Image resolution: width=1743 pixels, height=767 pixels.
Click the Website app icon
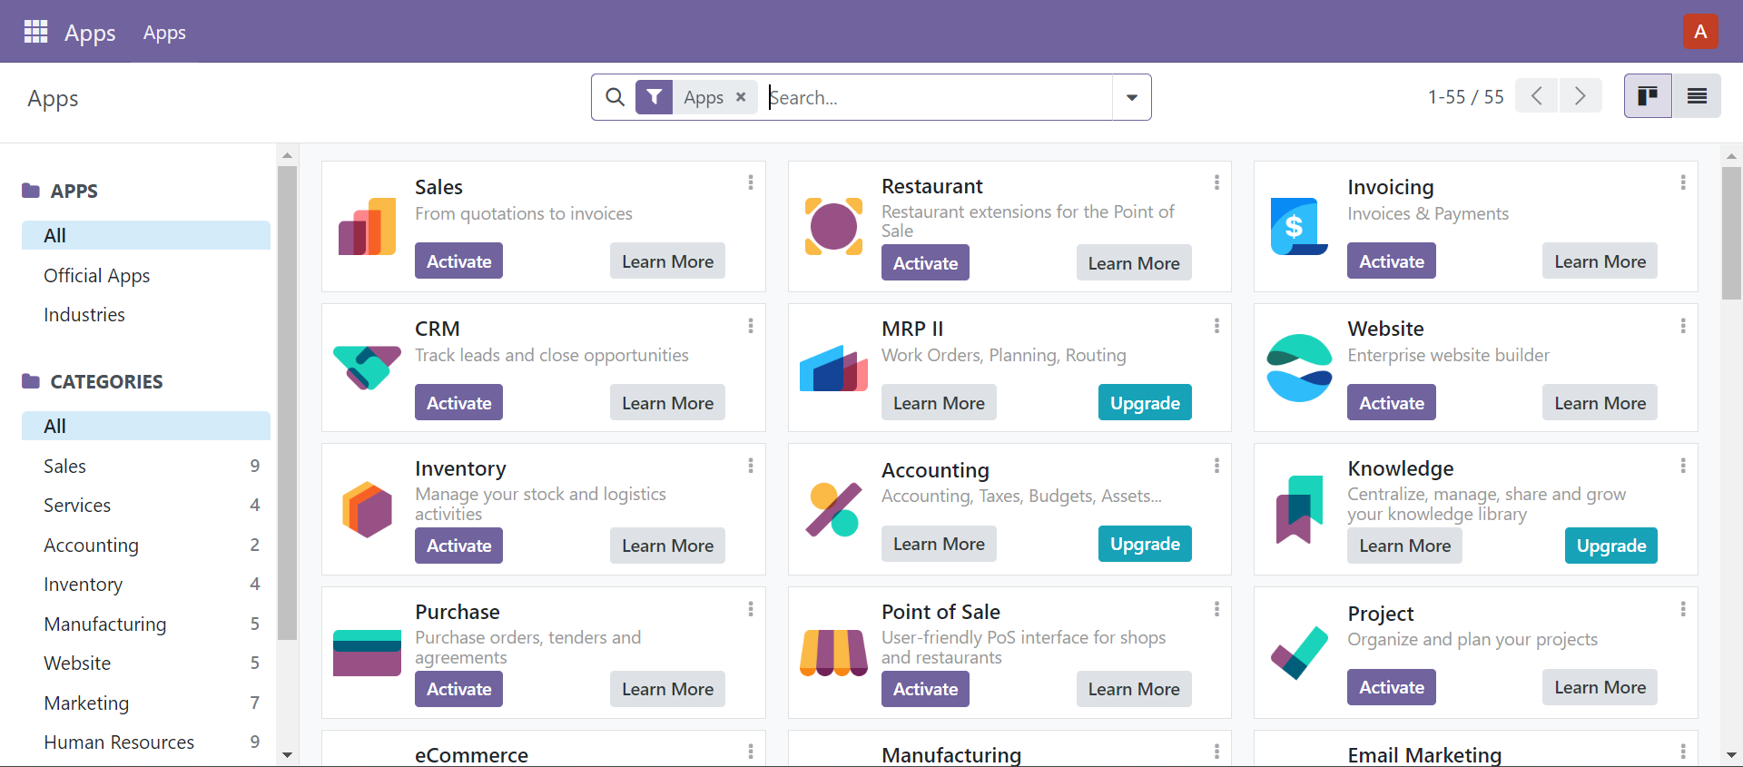1299,369
